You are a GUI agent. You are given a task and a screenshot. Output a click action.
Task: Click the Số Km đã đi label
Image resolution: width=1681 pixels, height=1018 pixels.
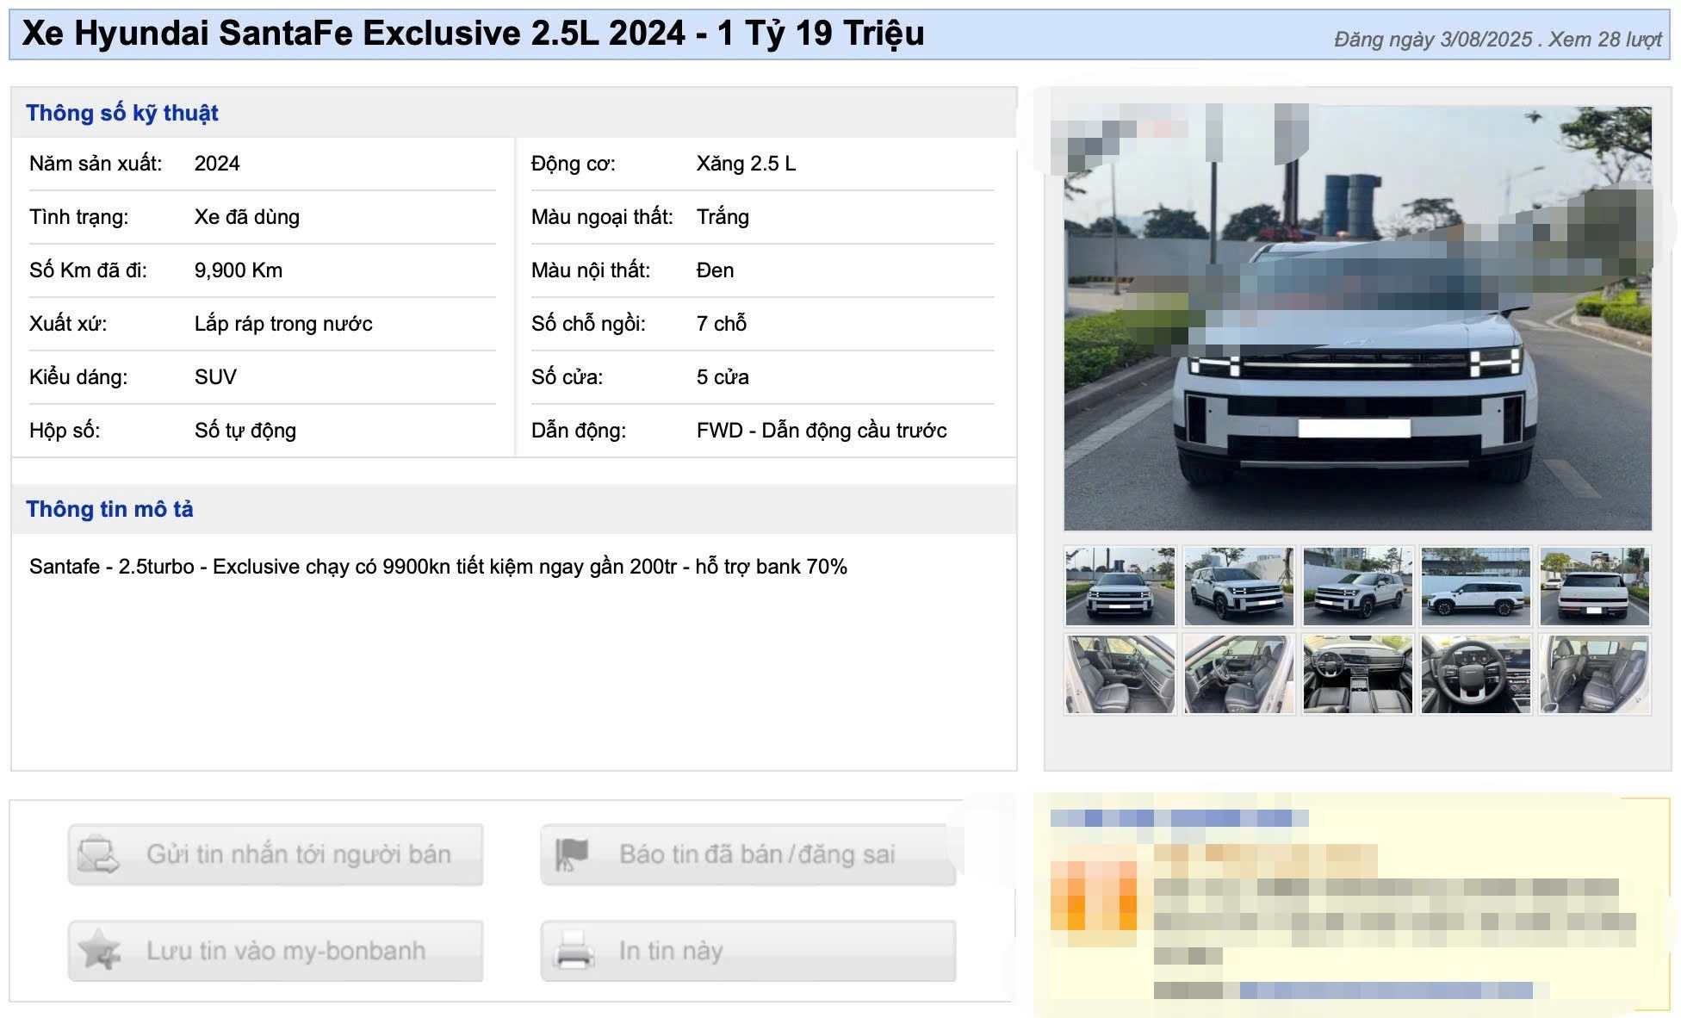coord(88,270)
